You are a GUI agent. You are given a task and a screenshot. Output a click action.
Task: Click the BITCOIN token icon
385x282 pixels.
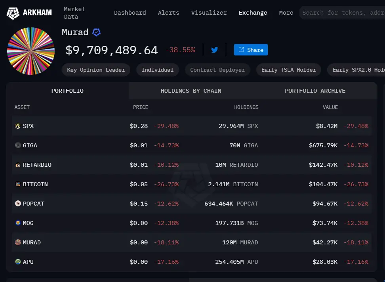18,184
